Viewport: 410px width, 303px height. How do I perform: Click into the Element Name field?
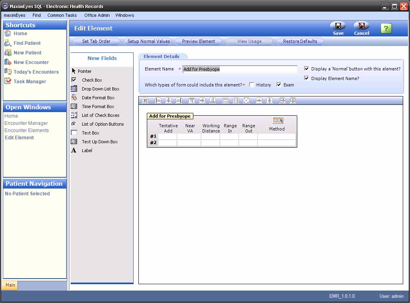click(x=240, y=69)
